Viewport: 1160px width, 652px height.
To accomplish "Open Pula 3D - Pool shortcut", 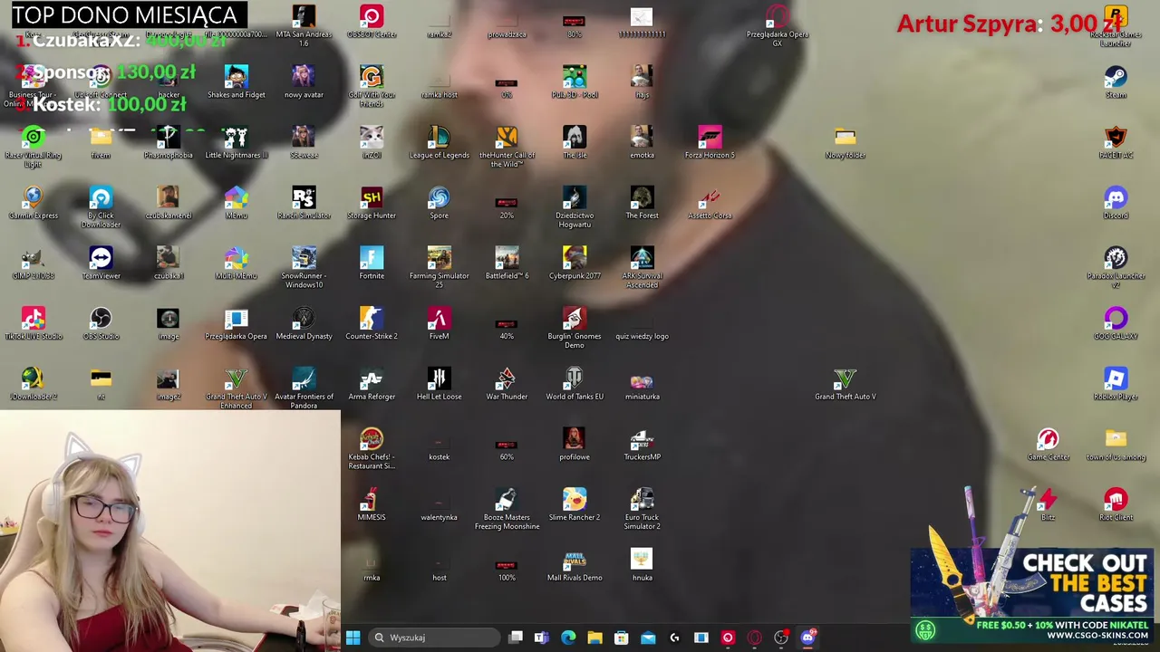I will pyautogui.click(x=575, y=81).
